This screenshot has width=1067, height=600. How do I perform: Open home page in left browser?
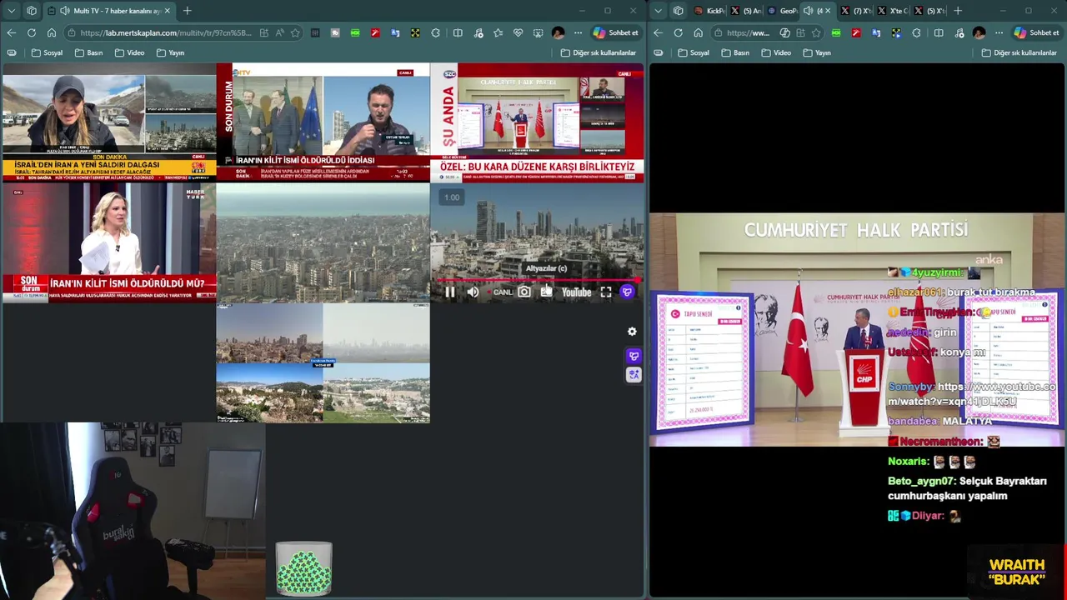52,32
